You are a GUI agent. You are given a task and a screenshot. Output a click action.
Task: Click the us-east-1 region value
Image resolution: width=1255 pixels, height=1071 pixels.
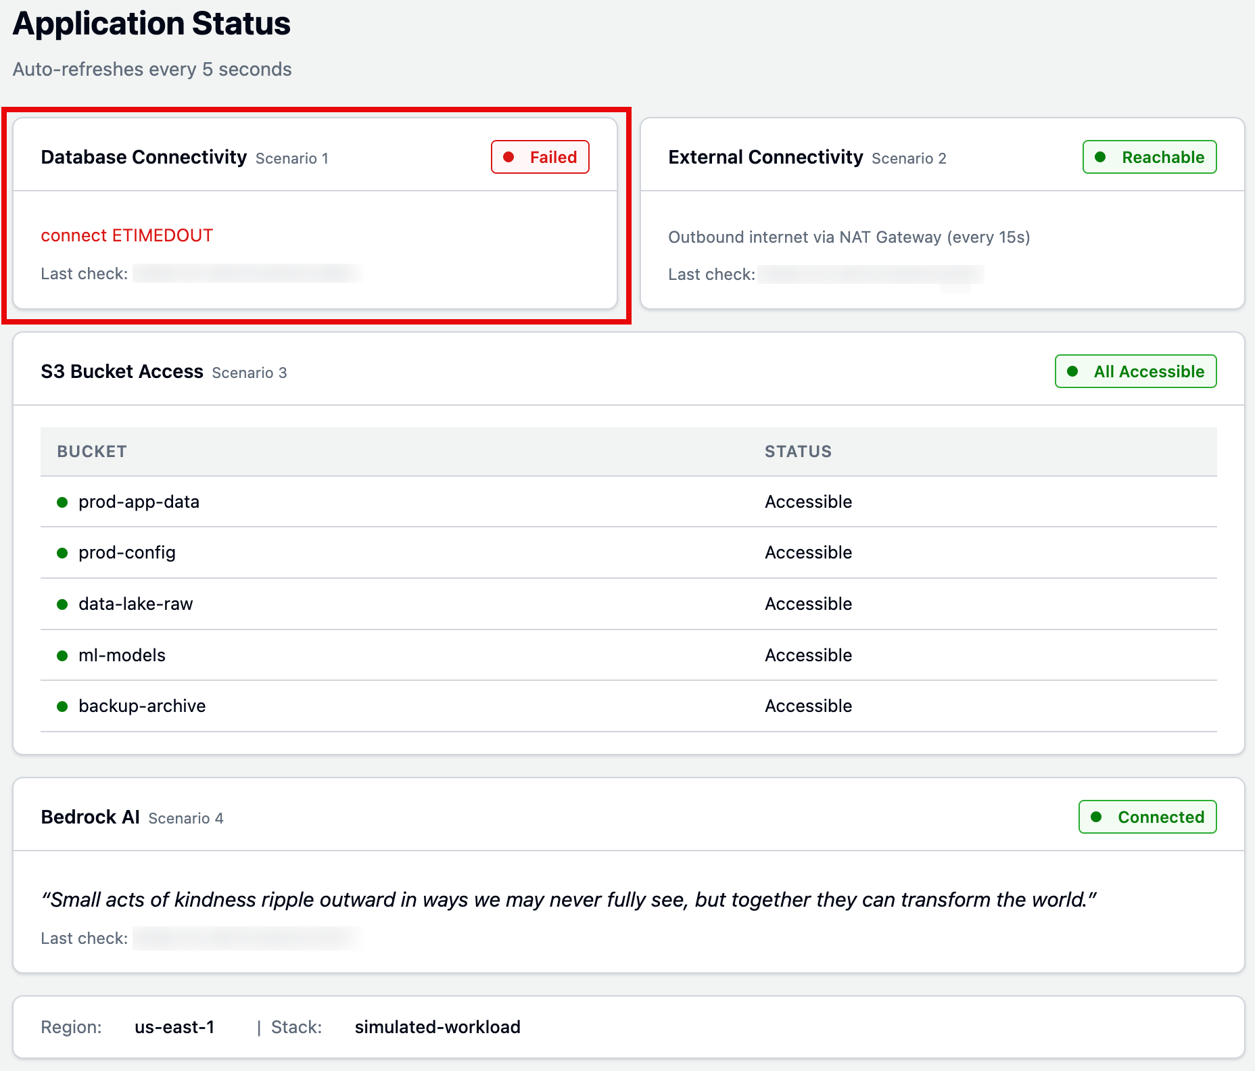click(x=174, y=1027)
